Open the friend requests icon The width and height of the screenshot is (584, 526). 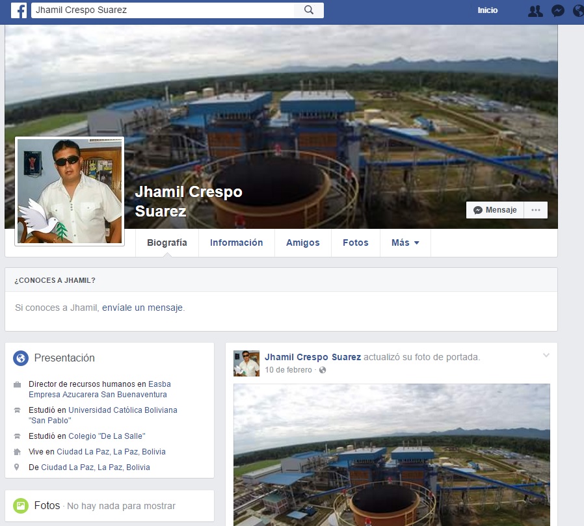(535, 11)
